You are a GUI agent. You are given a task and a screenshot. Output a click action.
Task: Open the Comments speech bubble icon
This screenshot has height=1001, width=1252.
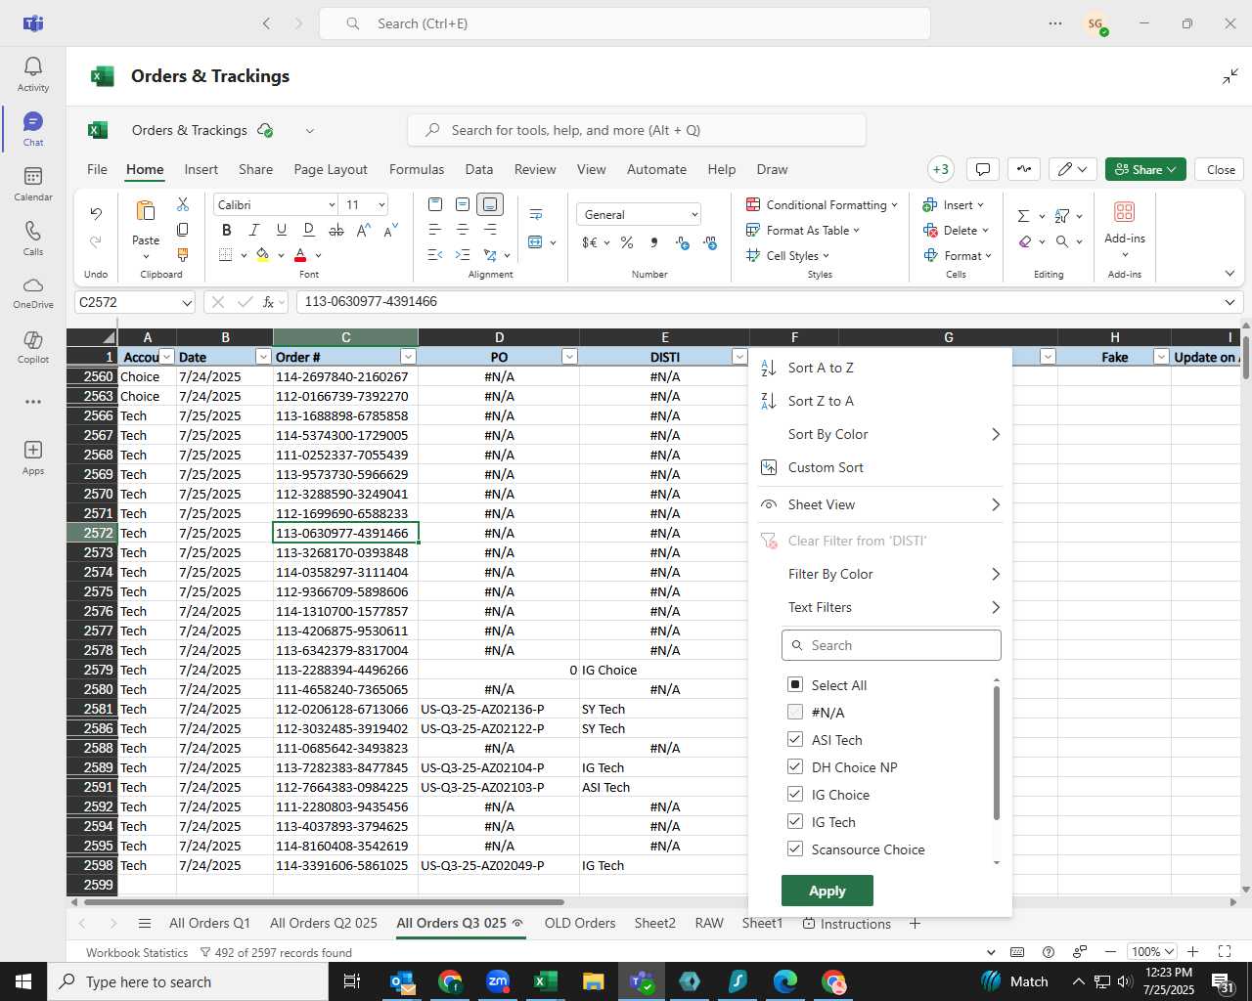[983, 169]
